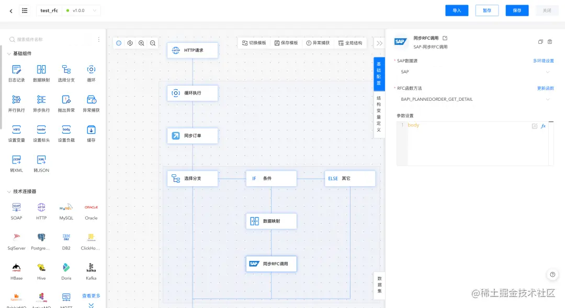This screenshot has width=565, height=308.
Task: Choose the HTTP connector in the palette
Action: point(41,211)
